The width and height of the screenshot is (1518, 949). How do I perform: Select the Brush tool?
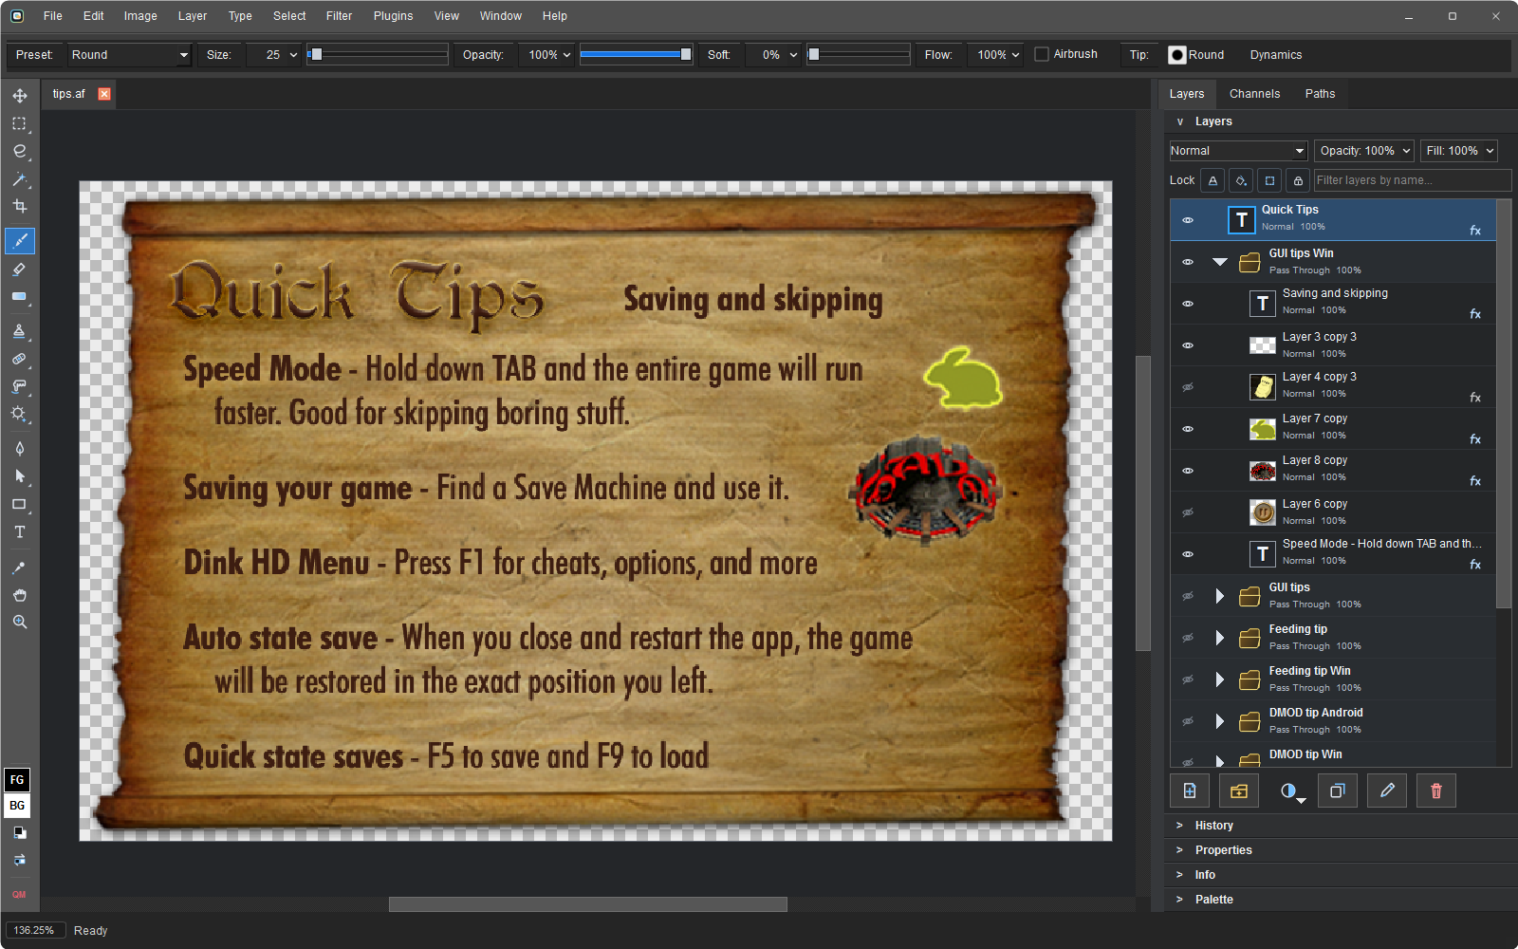20,241
